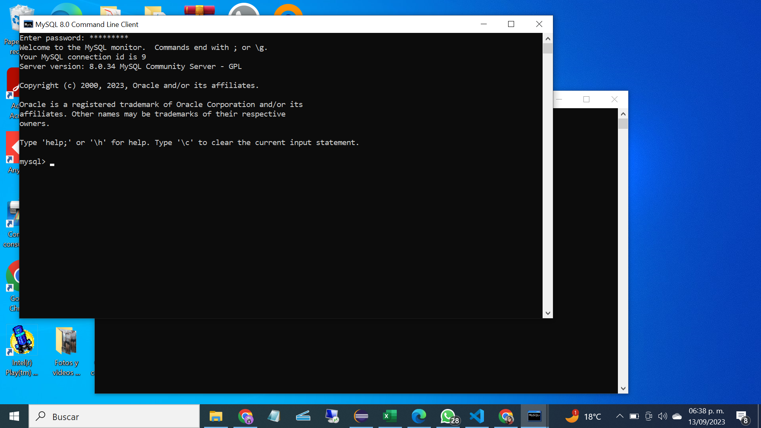Click 'Welcome to the MySQL monitor' line
The height and width of the screenshot is (428, 761).
(143, 48)
